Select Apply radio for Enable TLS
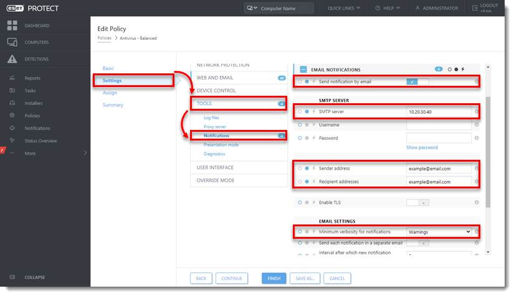 pos(307,203)
